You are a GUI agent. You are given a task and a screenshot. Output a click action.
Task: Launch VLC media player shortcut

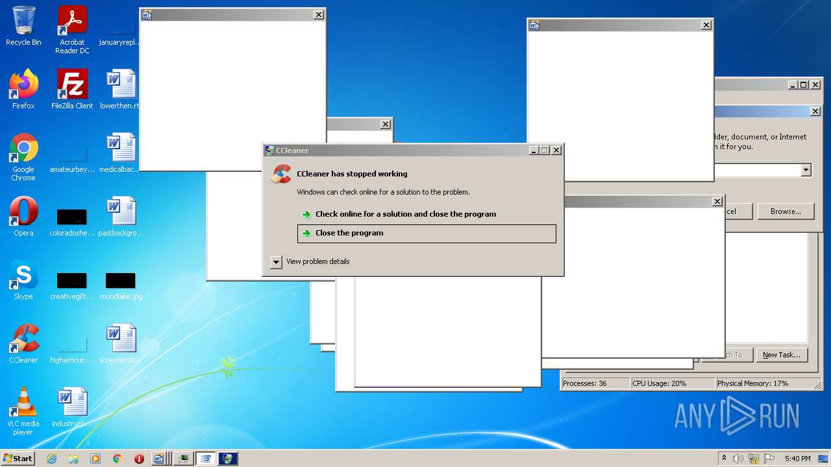[23, 411]
